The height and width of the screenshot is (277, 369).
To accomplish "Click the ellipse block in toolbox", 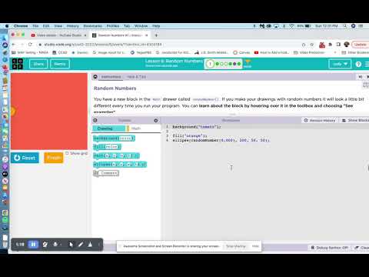I will click(120, 164).
